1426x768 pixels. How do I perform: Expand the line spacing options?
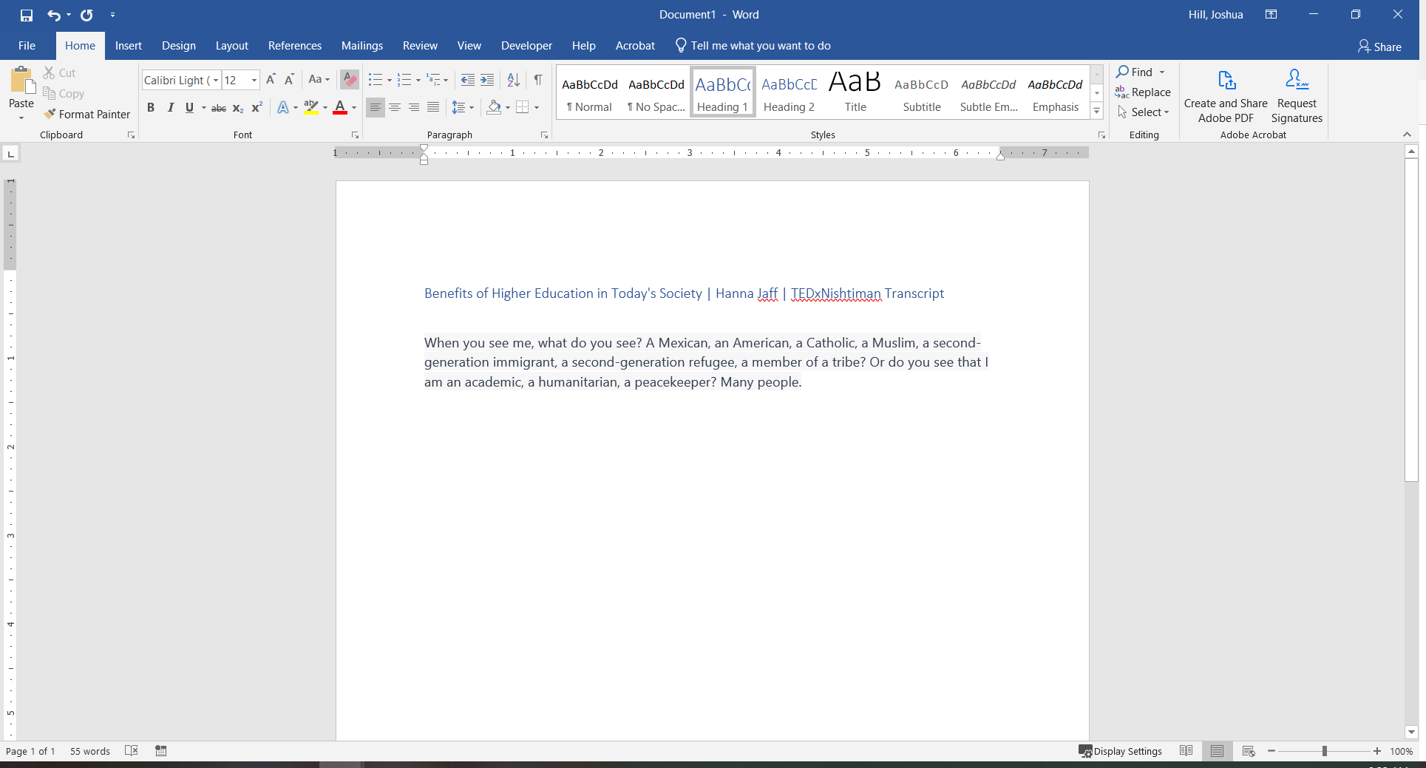click(471, 108)
